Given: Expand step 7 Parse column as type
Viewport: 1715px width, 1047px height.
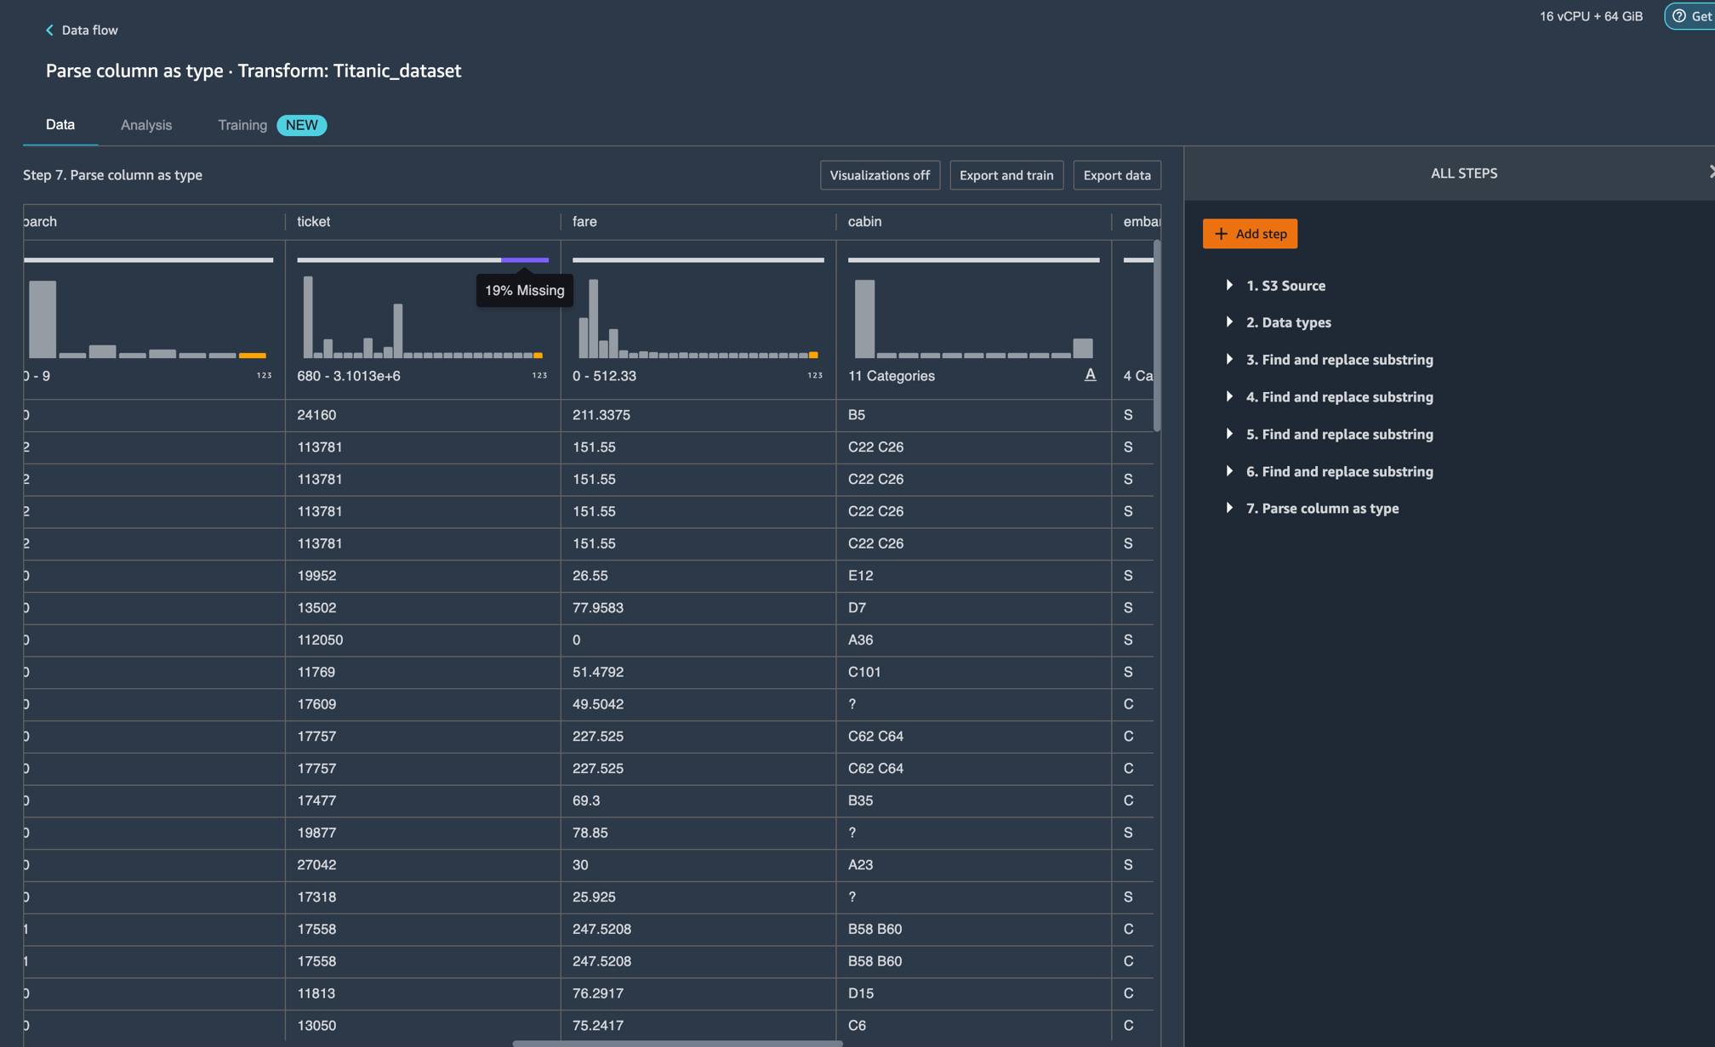Looking at the screenshot, I should (x=1229, y=509).
